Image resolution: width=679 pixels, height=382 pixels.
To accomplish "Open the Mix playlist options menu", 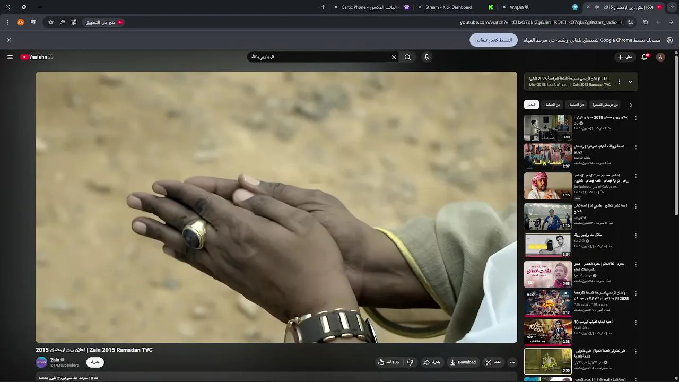I will (619, 82).
